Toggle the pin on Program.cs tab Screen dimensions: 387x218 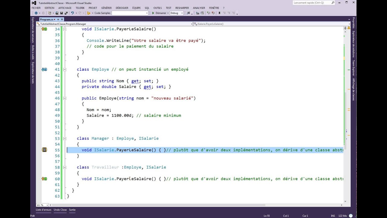[58, 19]
